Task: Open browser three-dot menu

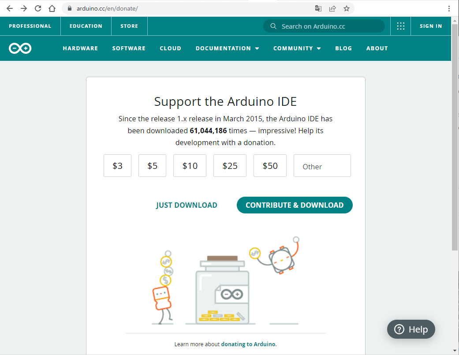Action: [x=449, y=8]
